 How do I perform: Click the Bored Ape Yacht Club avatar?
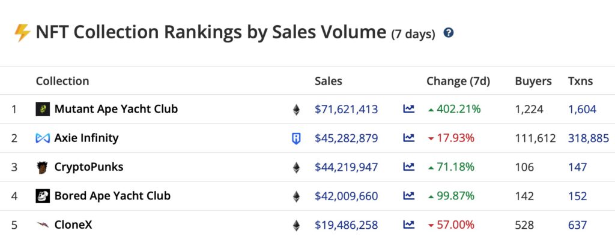[x=43, y=196]
